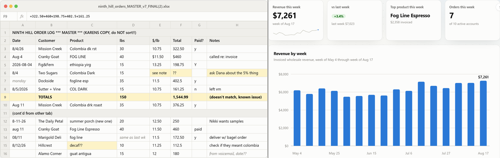This screenshot has height=158, width=500.
Task: Select the summer porch (new one) cell
Action: (92, 121)
